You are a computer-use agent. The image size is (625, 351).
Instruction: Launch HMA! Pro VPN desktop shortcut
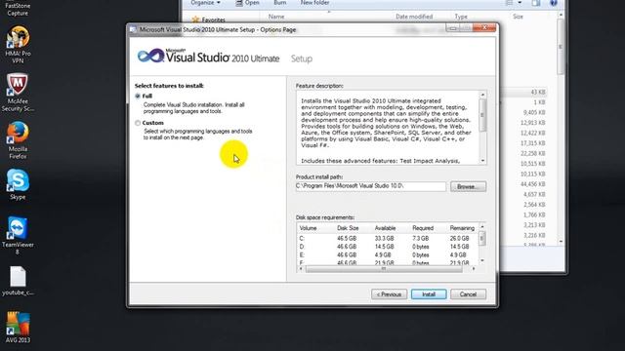coord(18,45)
